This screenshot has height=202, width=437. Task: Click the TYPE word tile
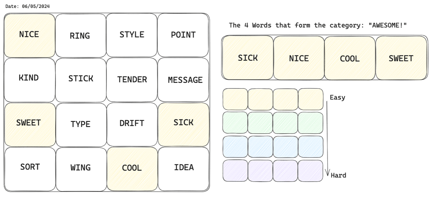tap(81, 124)
